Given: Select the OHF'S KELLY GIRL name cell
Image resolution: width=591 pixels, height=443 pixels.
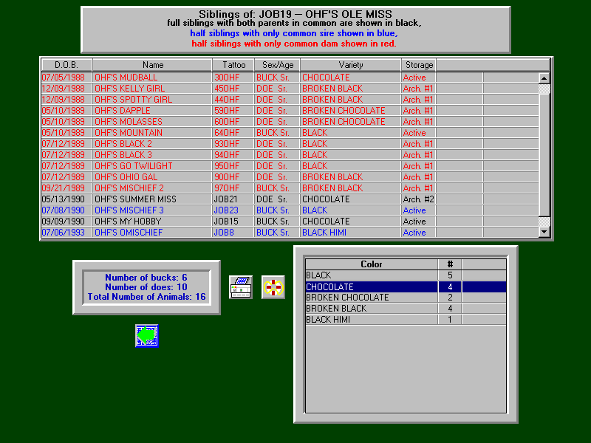Looking at the screenshot, I should [x=152, y=89].
